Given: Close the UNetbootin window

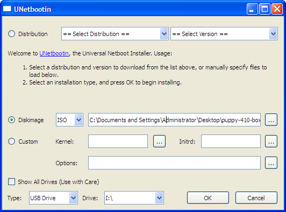Looking at the screenshot, I should (277, 9).
